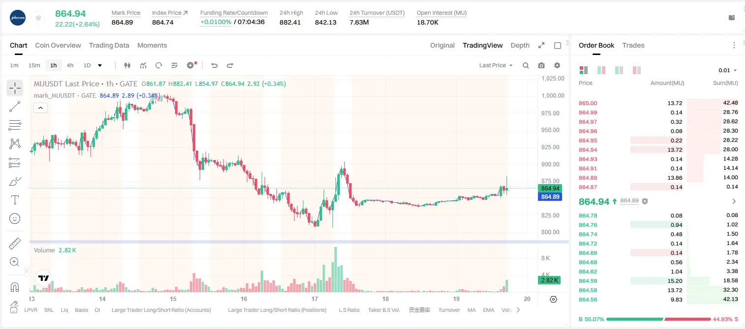The width and height of the screenshot is (745, 329).
Task: Open the Index Price link
Action: click(x=170, y=13)
